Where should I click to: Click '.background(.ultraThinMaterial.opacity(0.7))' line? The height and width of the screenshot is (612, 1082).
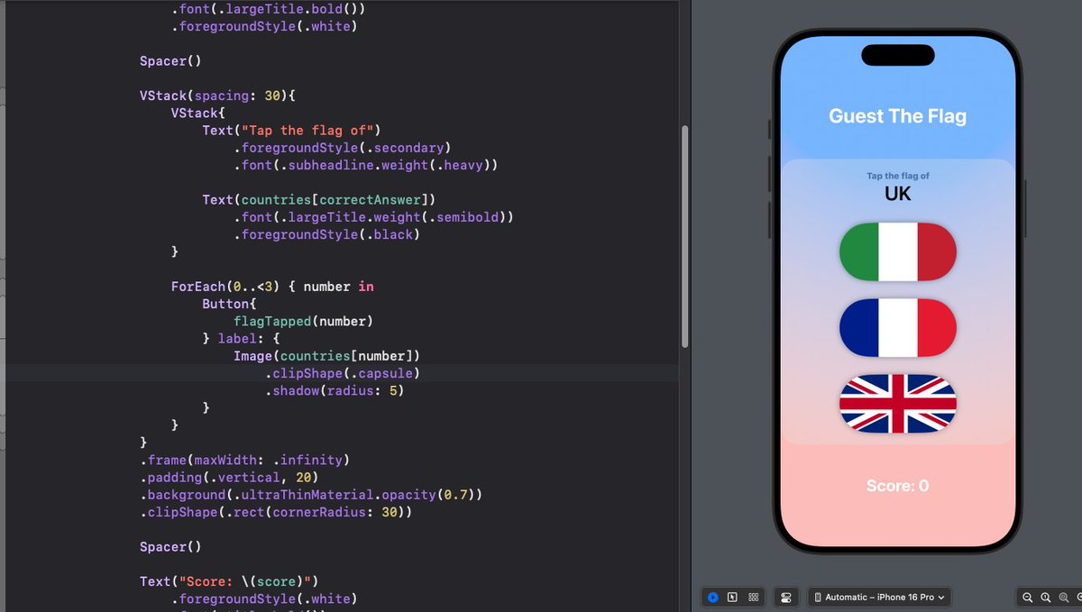click(311, 495)
